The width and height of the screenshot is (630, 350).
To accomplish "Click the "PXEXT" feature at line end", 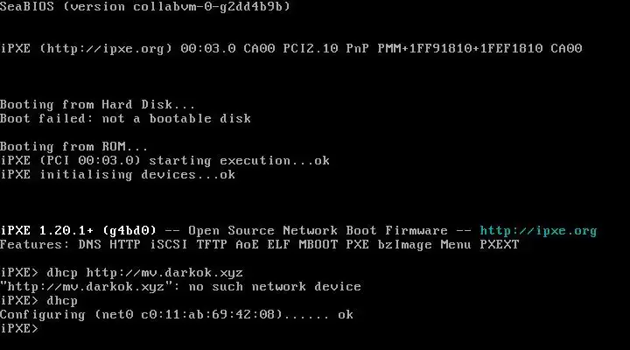I will click(x=500, y=245).
